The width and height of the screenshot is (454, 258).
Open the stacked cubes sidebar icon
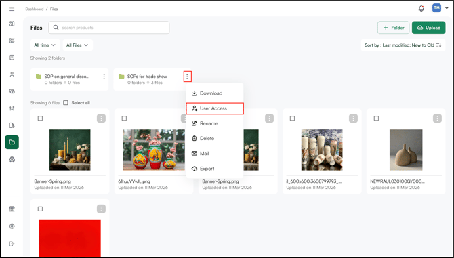(x=12, y=159)
